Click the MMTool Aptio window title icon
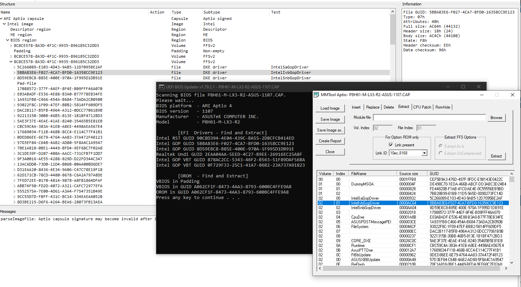The height and width of the screenshot is (287, 521). point(316,95)
